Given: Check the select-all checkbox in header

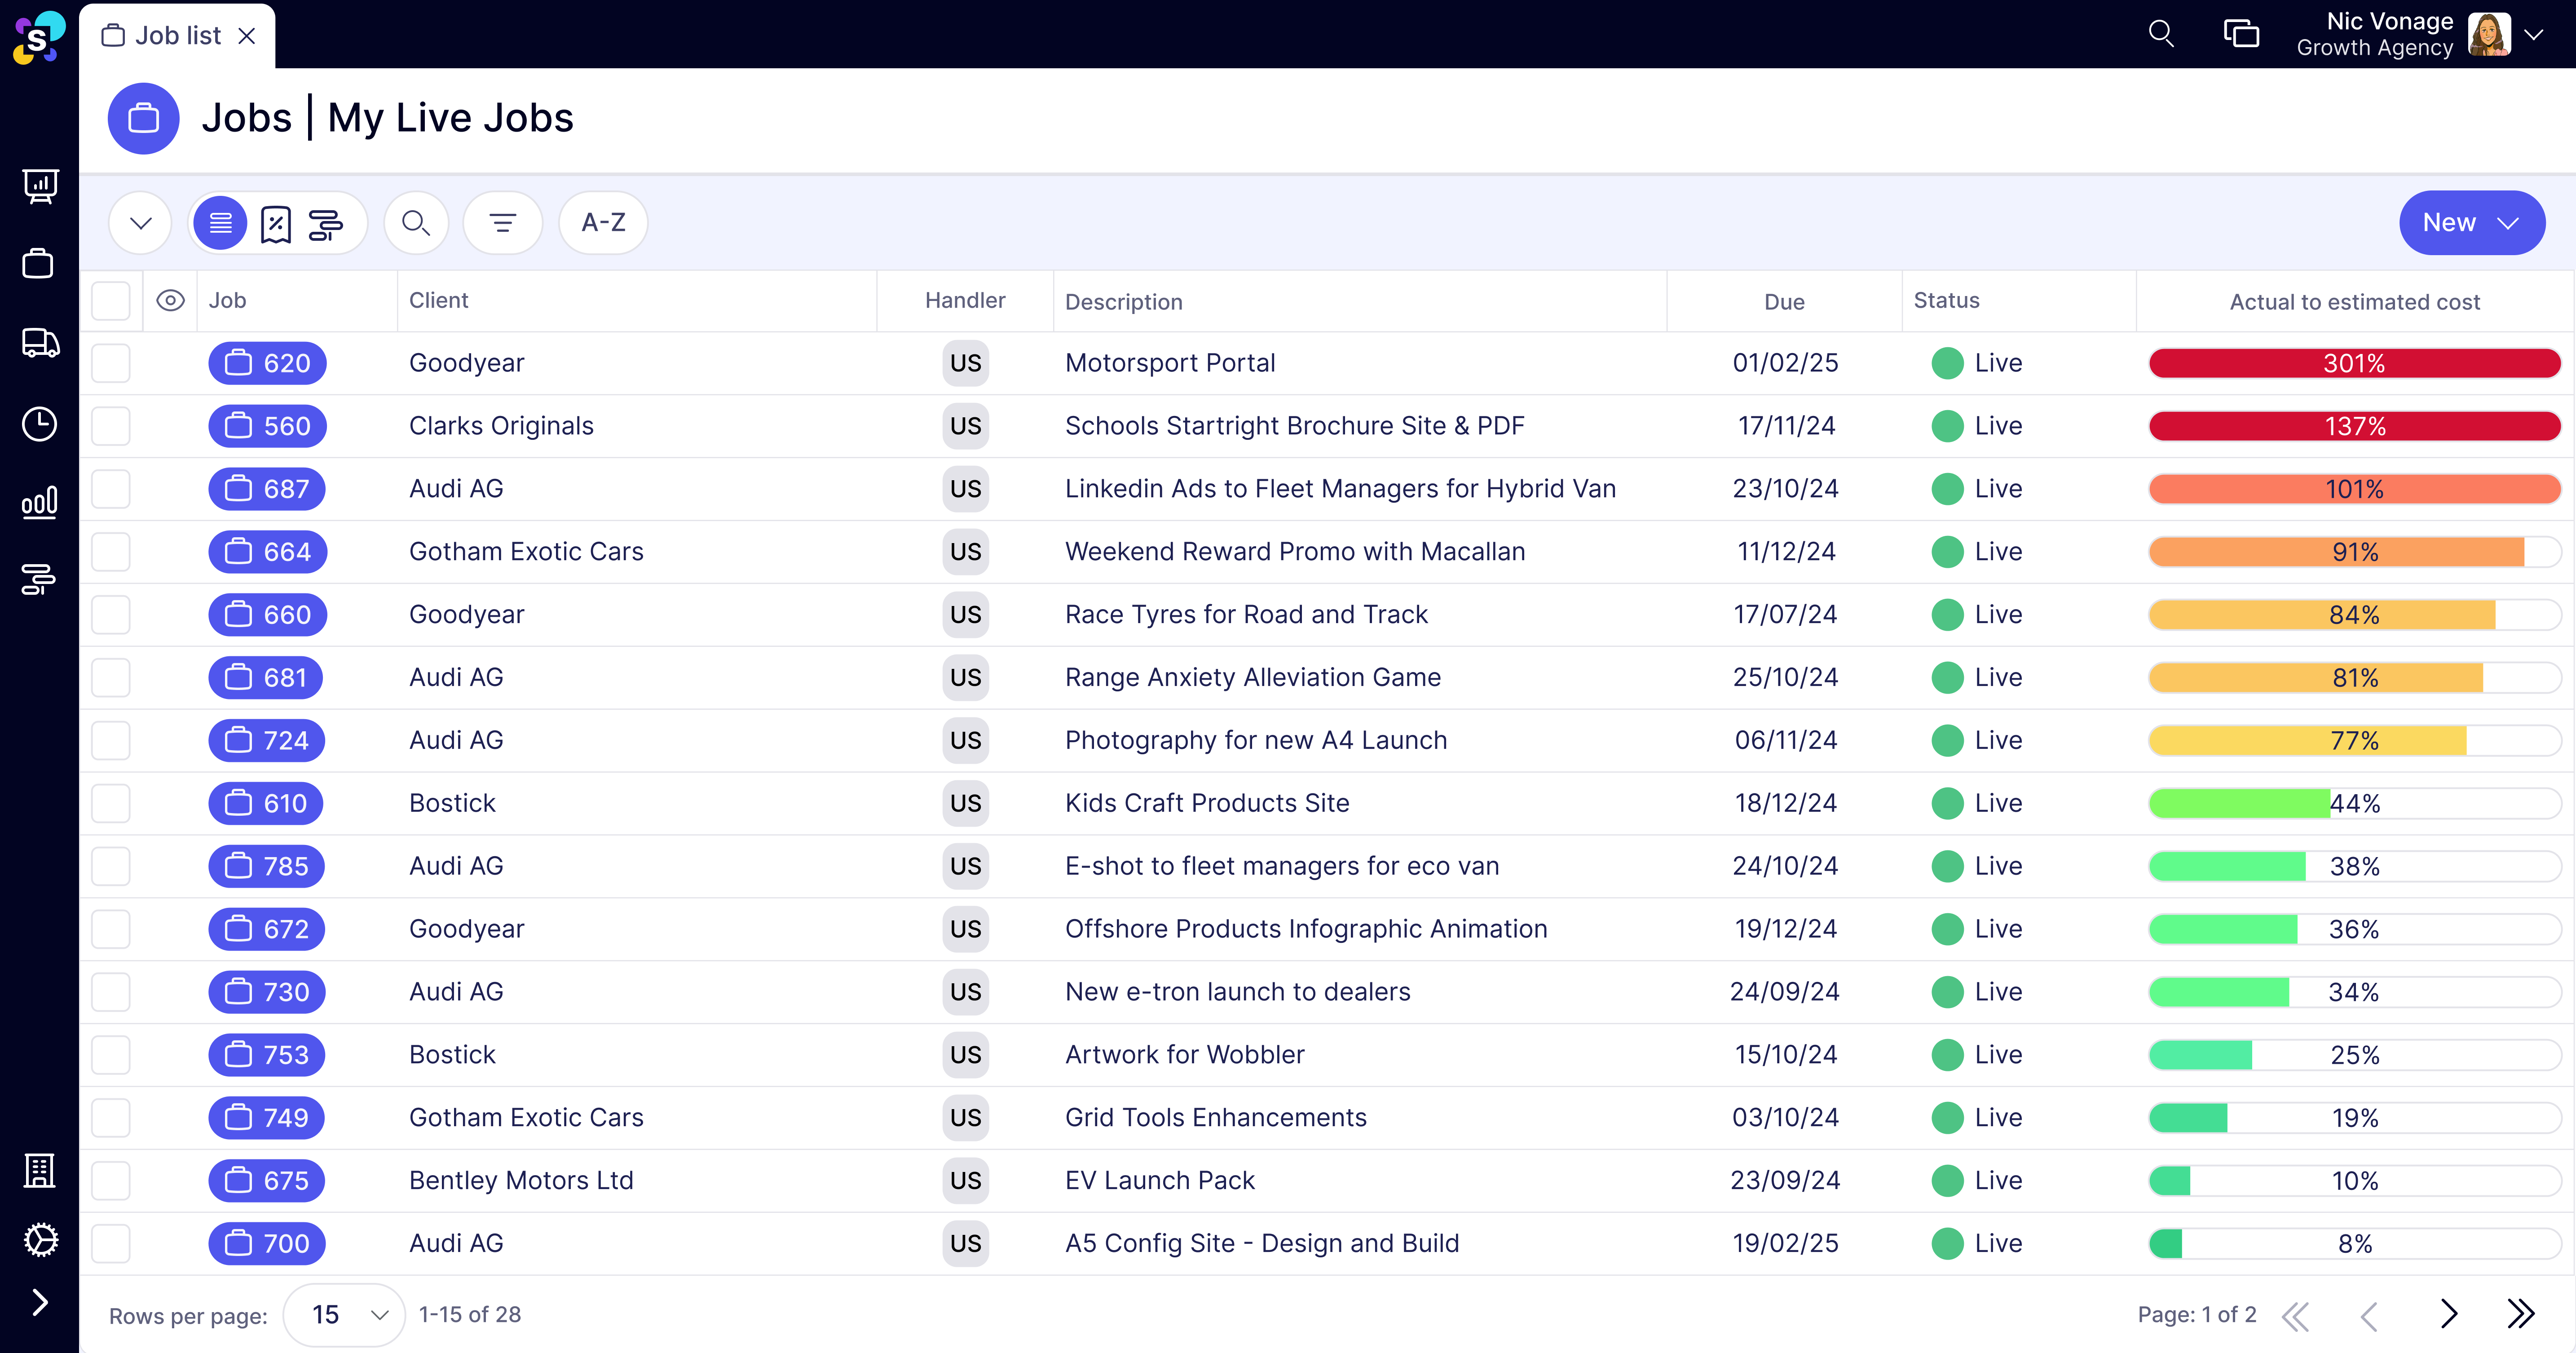Looking at the screenshot, I should pyautogui.click(x=111, y=301).
